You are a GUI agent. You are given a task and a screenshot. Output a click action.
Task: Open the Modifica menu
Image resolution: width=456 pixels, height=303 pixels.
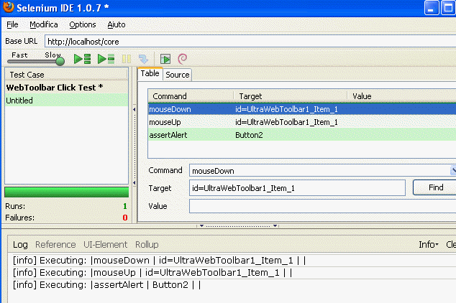[44, 24]
